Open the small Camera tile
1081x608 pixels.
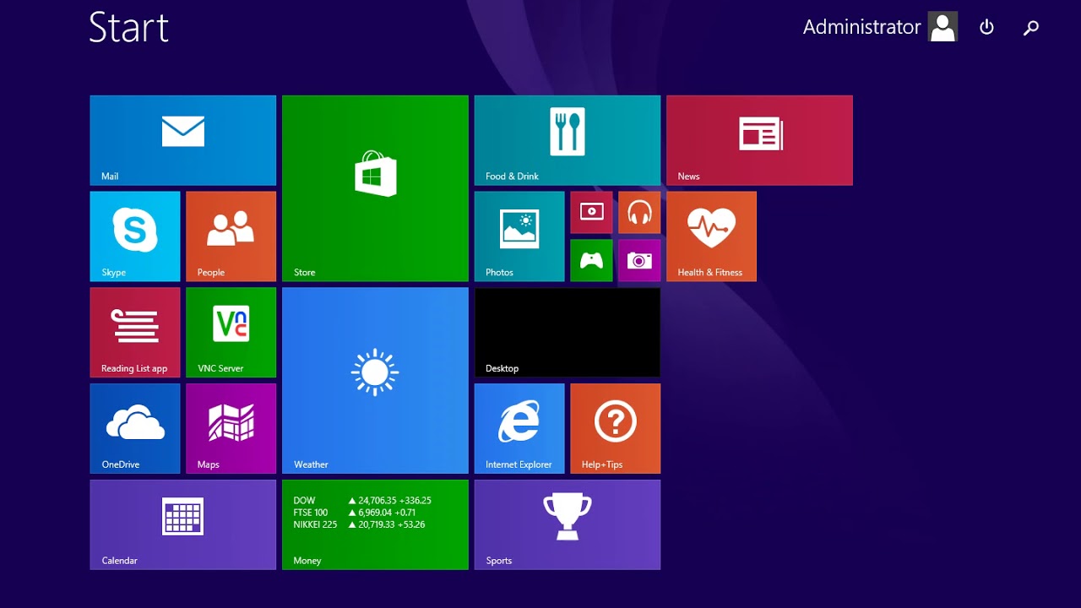pos(639,260)
